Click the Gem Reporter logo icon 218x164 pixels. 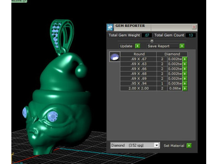click(110, 27)
